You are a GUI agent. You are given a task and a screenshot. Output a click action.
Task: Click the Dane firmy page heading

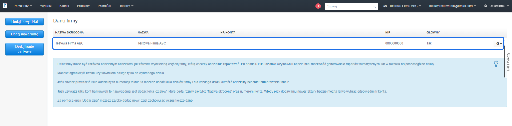click(65, 21)
